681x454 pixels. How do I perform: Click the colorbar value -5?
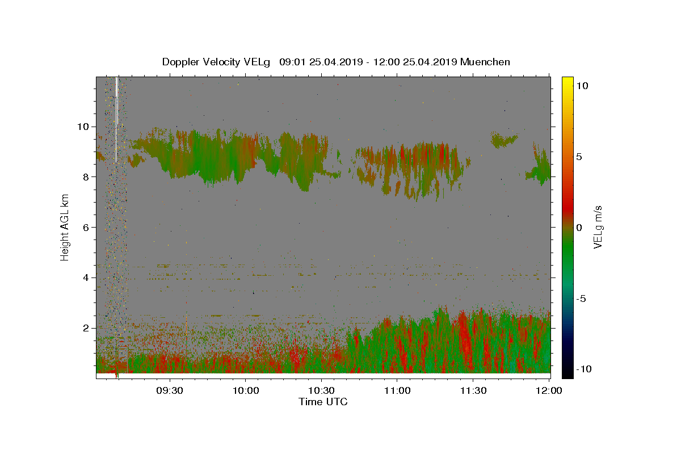581,299
